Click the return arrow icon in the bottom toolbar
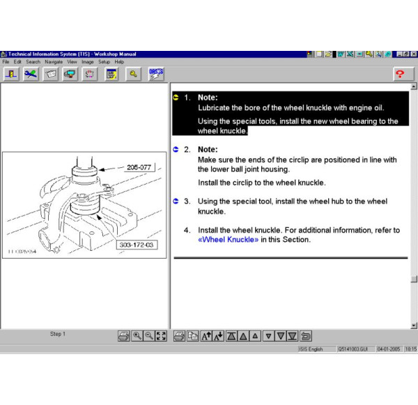Screen dimensions: 418x405 [x=306, y=336]
